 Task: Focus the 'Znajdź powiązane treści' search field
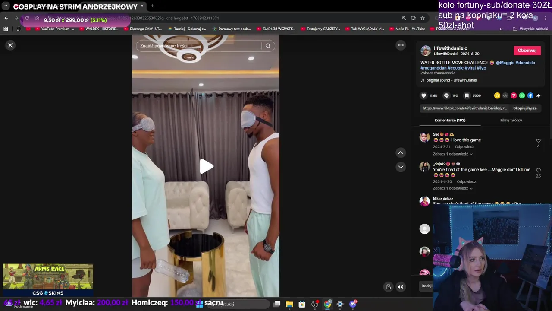coord(198,46)
